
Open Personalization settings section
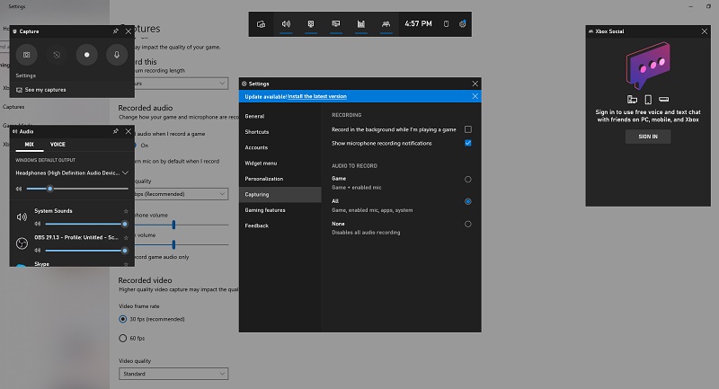[x=280, y=179]
